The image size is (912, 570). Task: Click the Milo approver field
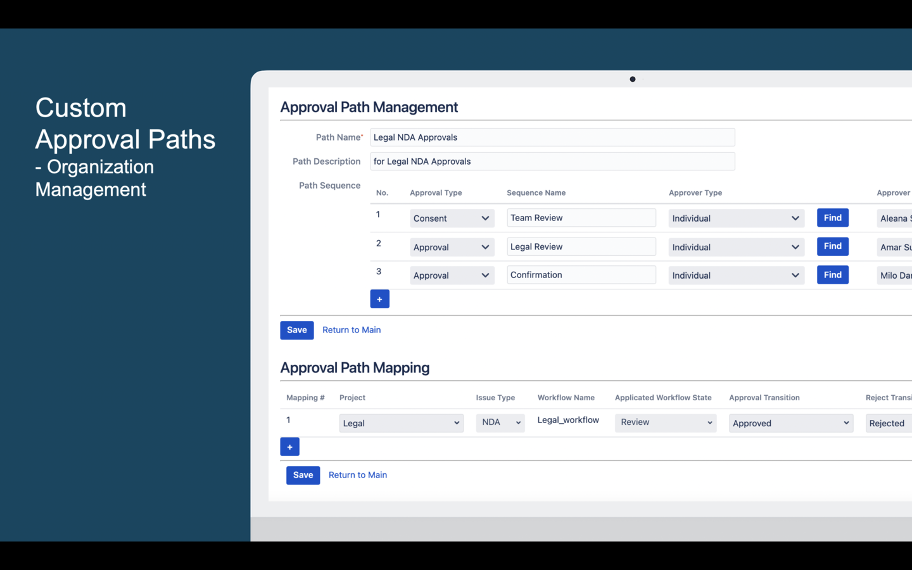[x=894, y=275]
